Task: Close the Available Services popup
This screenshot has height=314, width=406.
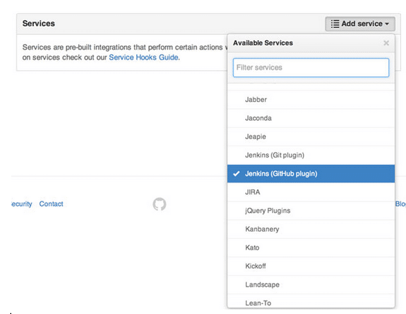Action: pyautogui.click(x=386, y=43)
